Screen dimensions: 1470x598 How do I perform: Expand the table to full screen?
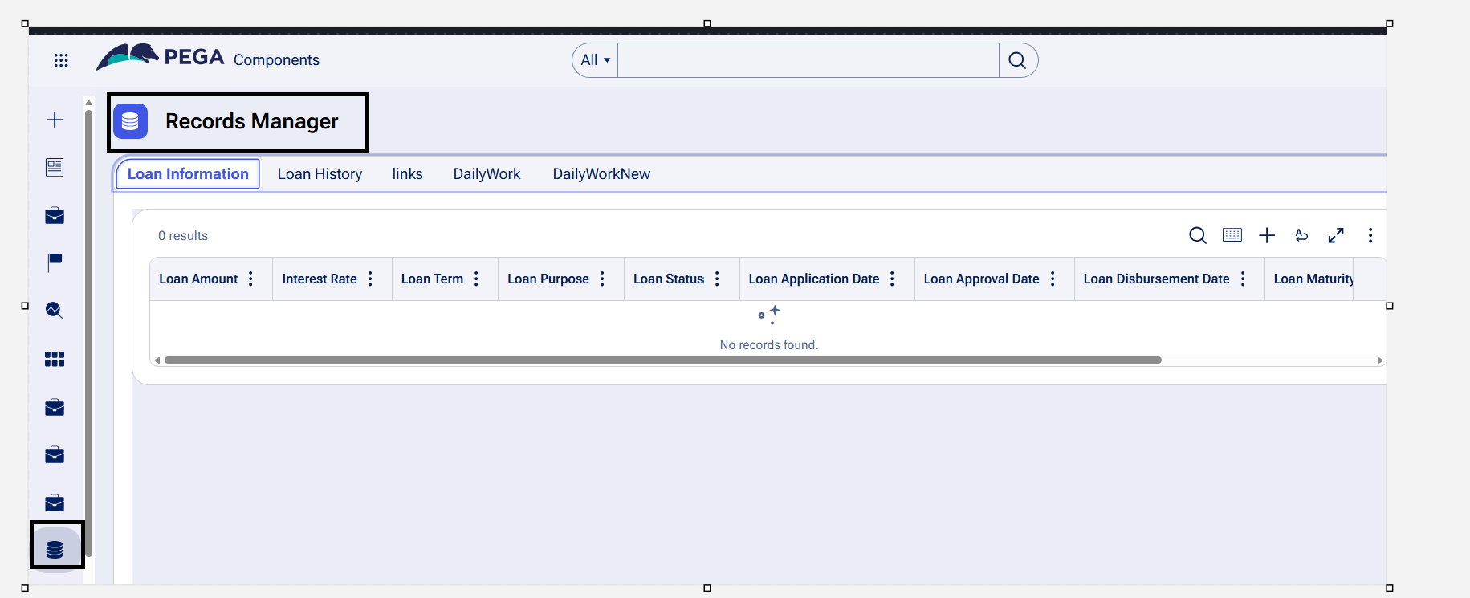point(1336,235)
